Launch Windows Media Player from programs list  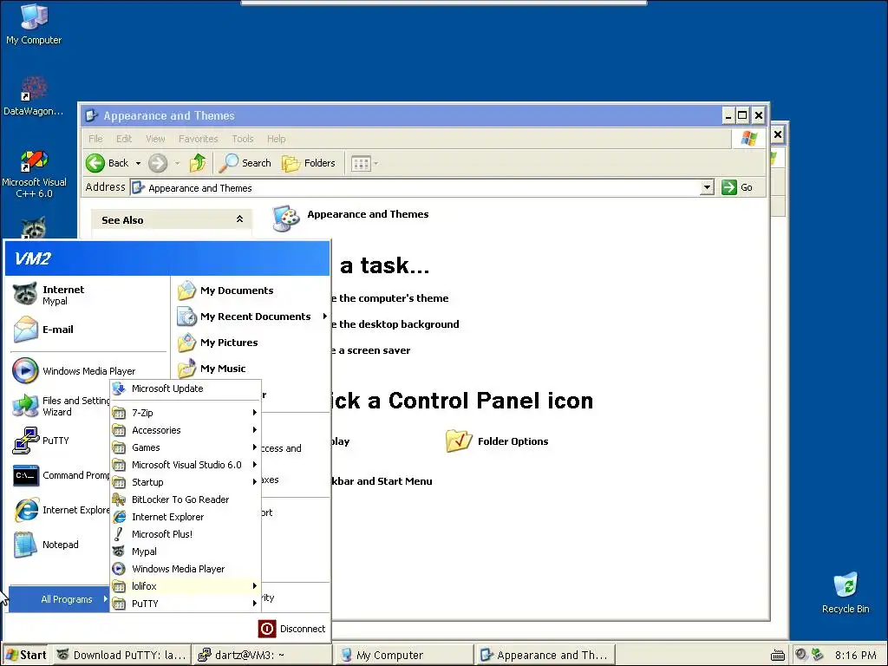[x=186, y=569]
